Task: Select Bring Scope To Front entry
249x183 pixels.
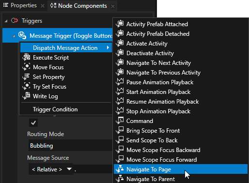Action: 181,130
